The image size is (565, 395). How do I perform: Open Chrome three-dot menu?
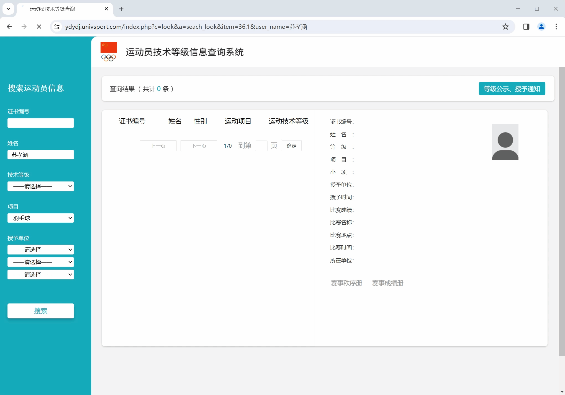tap(556, 27)
